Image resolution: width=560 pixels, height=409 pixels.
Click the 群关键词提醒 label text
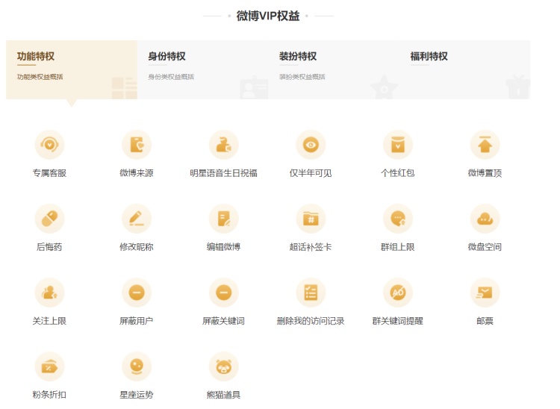click(398, 321)
